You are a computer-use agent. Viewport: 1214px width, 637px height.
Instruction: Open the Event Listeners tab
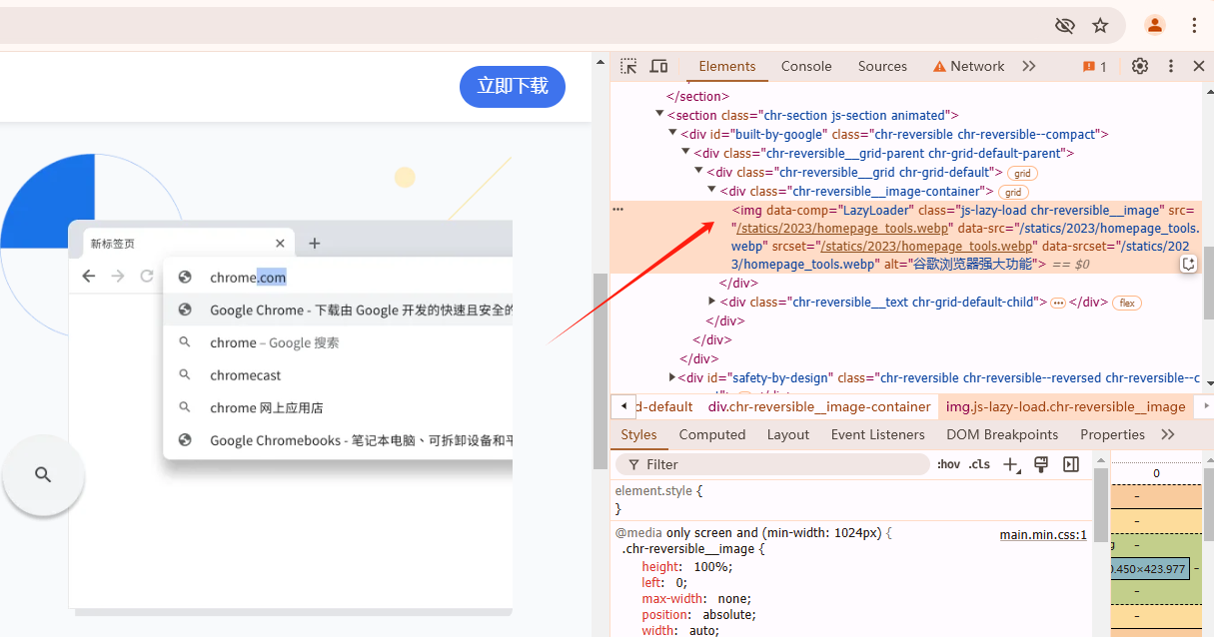(878, 434)
